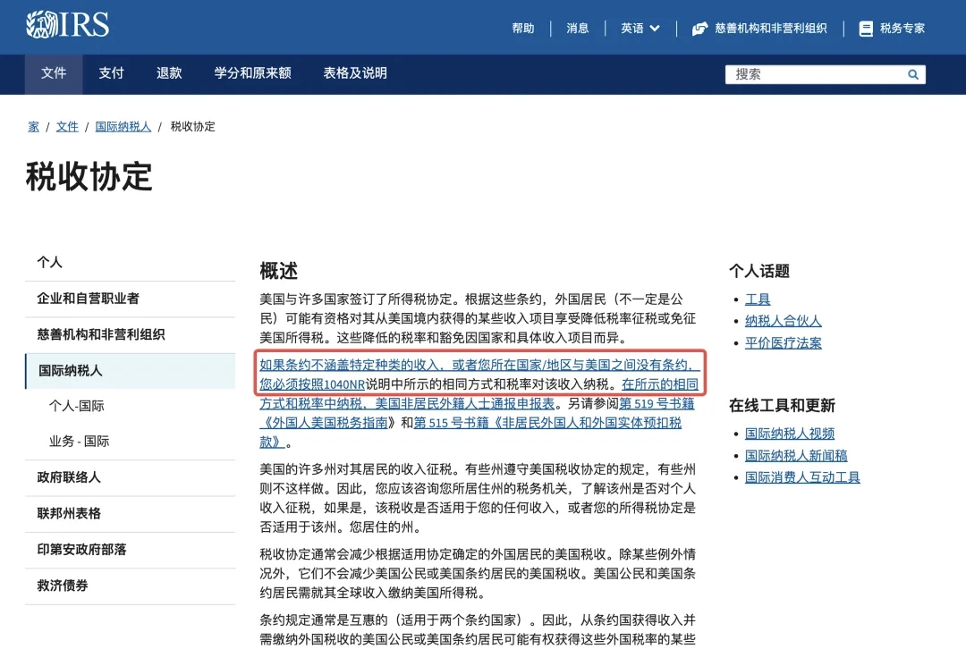
Task: Open the search by clicking the magnifier icon
Action: click(914, 74)
